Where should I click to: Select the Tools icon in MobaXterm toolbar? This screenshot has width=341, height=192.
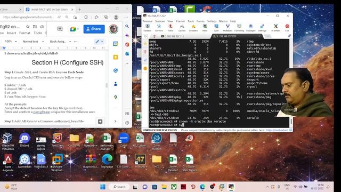(x=170, y=28)
